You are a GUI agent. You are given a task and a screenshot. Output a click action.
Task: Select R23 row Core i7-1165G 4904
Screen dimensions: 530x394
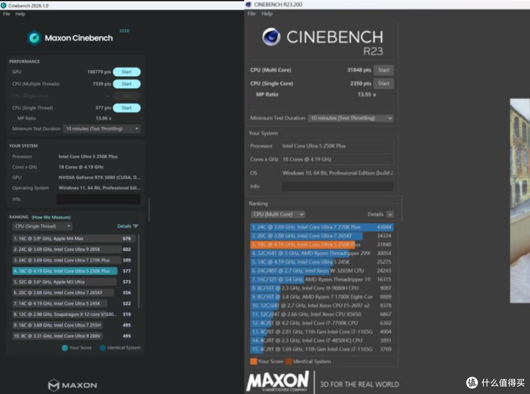322,332
